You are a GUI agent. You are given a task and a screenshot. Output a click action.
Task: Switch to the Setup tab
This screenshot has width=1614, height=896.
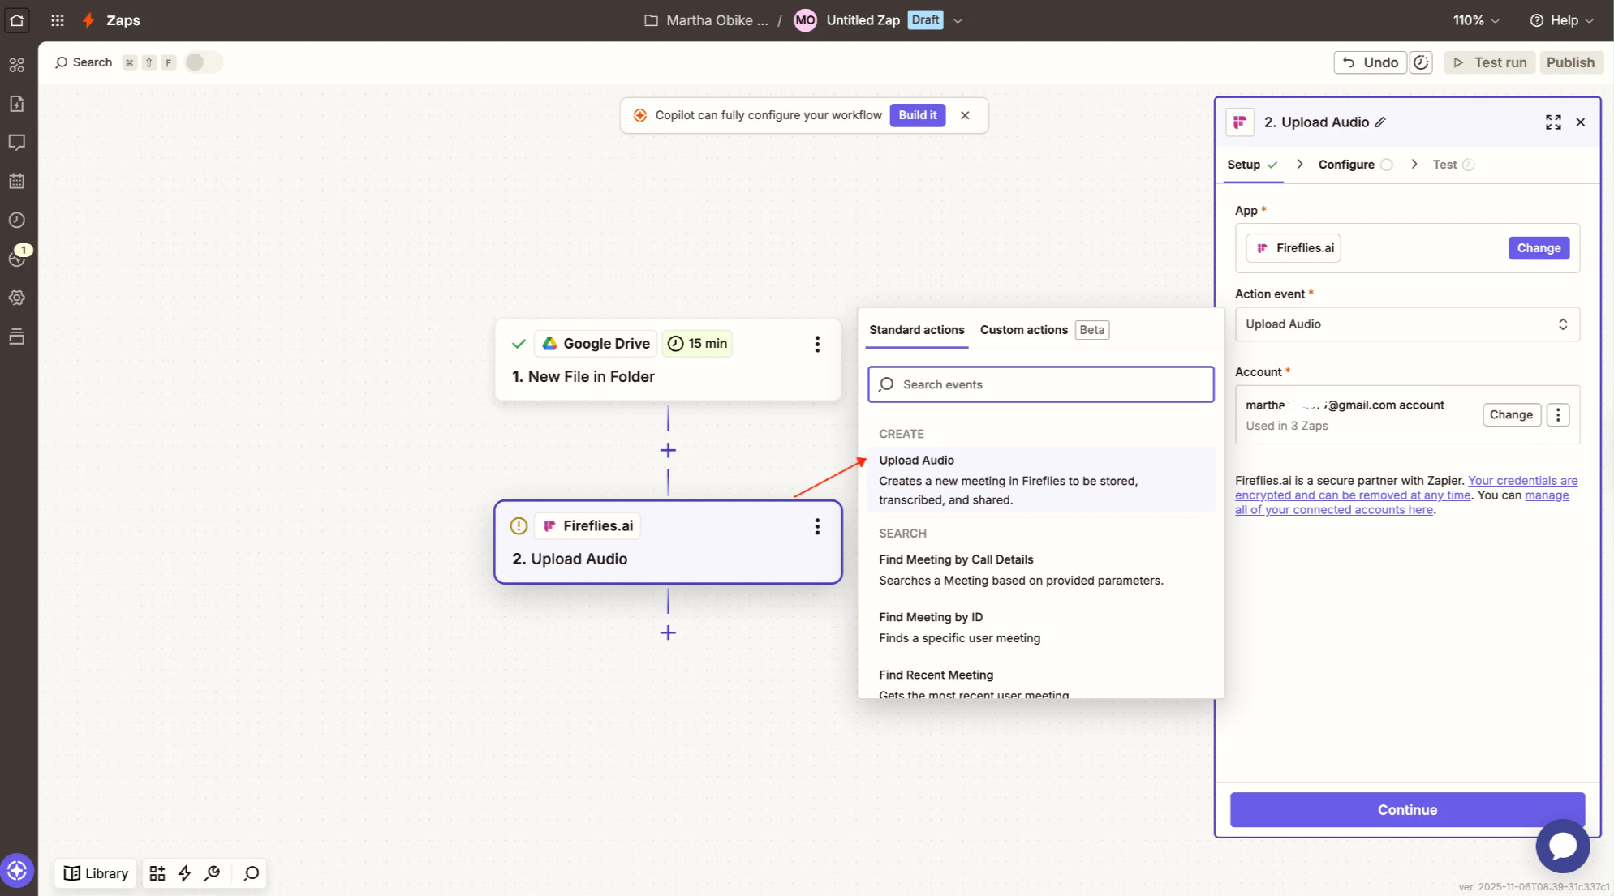click(x=1252, y=165)
